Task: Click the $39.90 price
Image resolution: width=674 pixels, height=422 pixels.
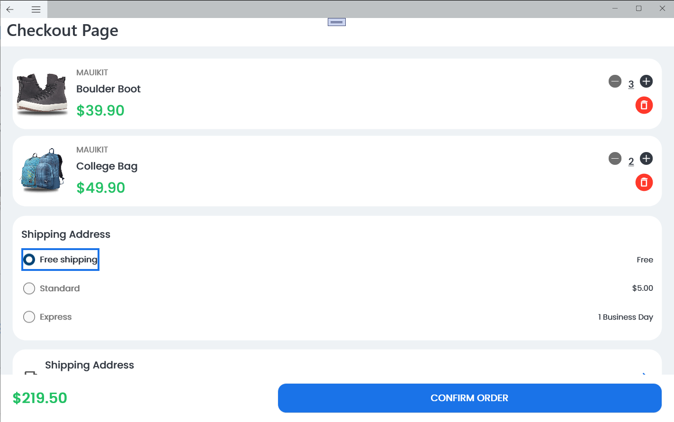Action: [x=100, y=110]
